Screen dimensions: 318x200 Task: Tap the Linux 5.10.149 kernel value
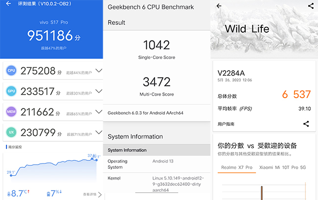pos(178,184)
